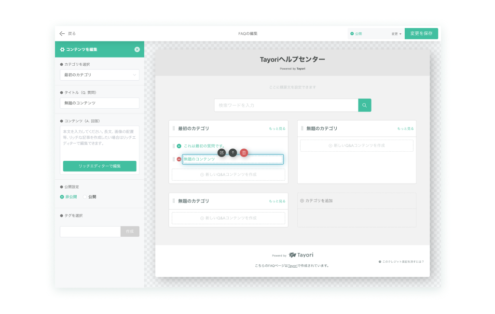Click the bottom-left 無題のカテゴリ heading
Image resolution: width=495 pixels, height=314 pixels.
pyautogui.click(x=193, y=201)
